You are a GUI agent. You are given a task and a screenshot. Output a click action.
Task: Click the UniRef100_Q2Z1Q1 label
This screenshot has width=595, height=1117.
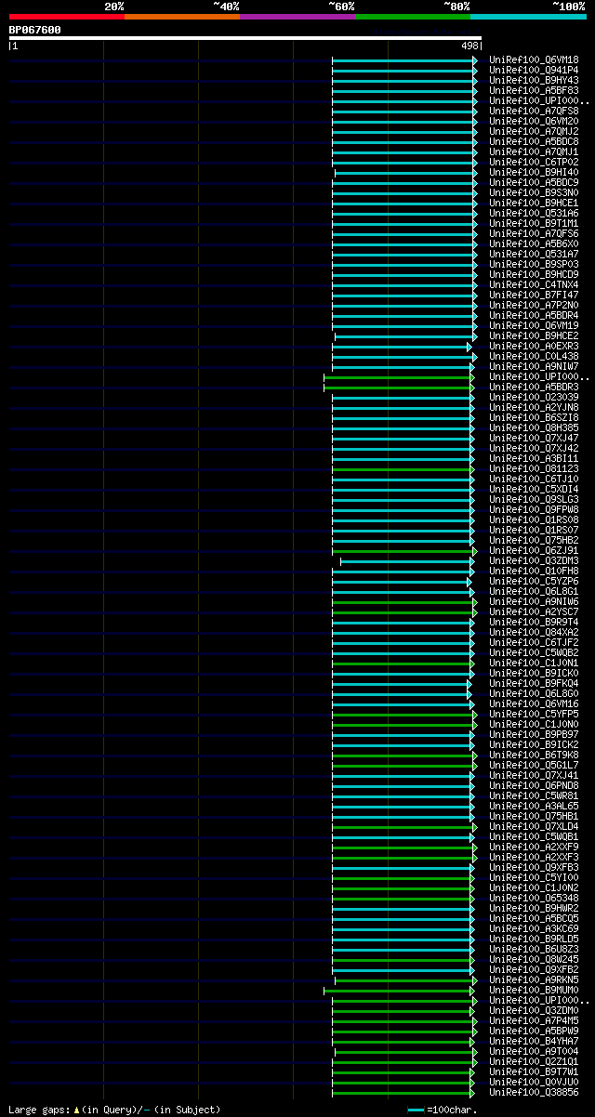534,1061
